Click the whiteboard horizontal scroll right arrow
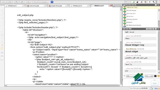Screen dimensions: 160x90 (x=119, y=85)
